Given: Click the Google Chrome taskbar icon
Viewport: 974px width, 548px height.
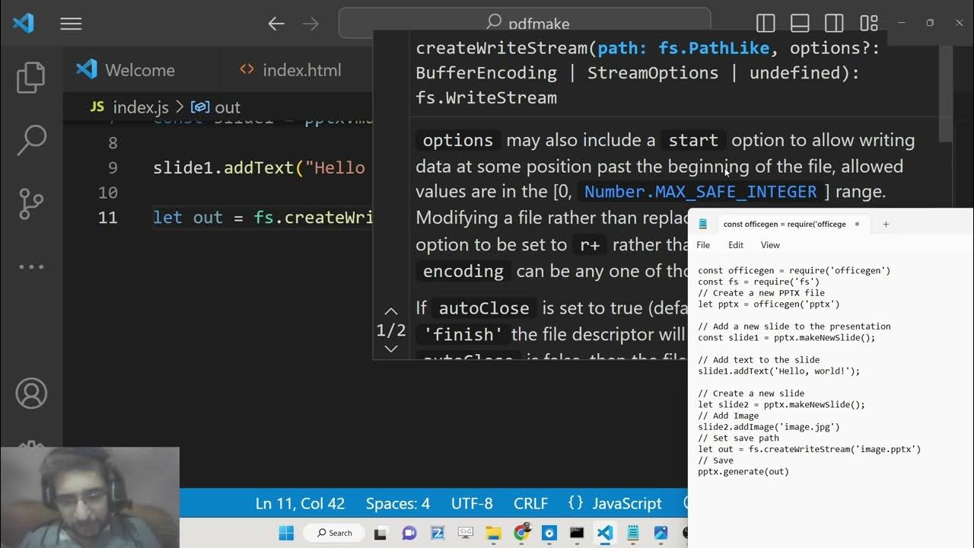Looking at the screenshot, I should (521, 533).
